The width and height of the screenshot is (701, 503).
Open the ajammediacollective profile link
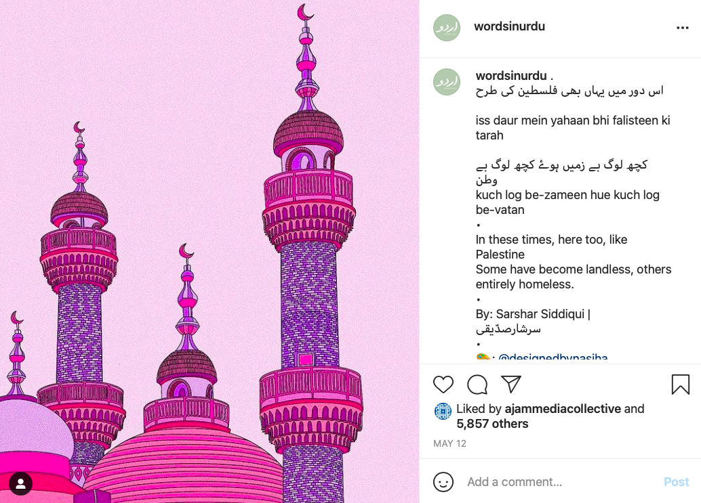563,409
